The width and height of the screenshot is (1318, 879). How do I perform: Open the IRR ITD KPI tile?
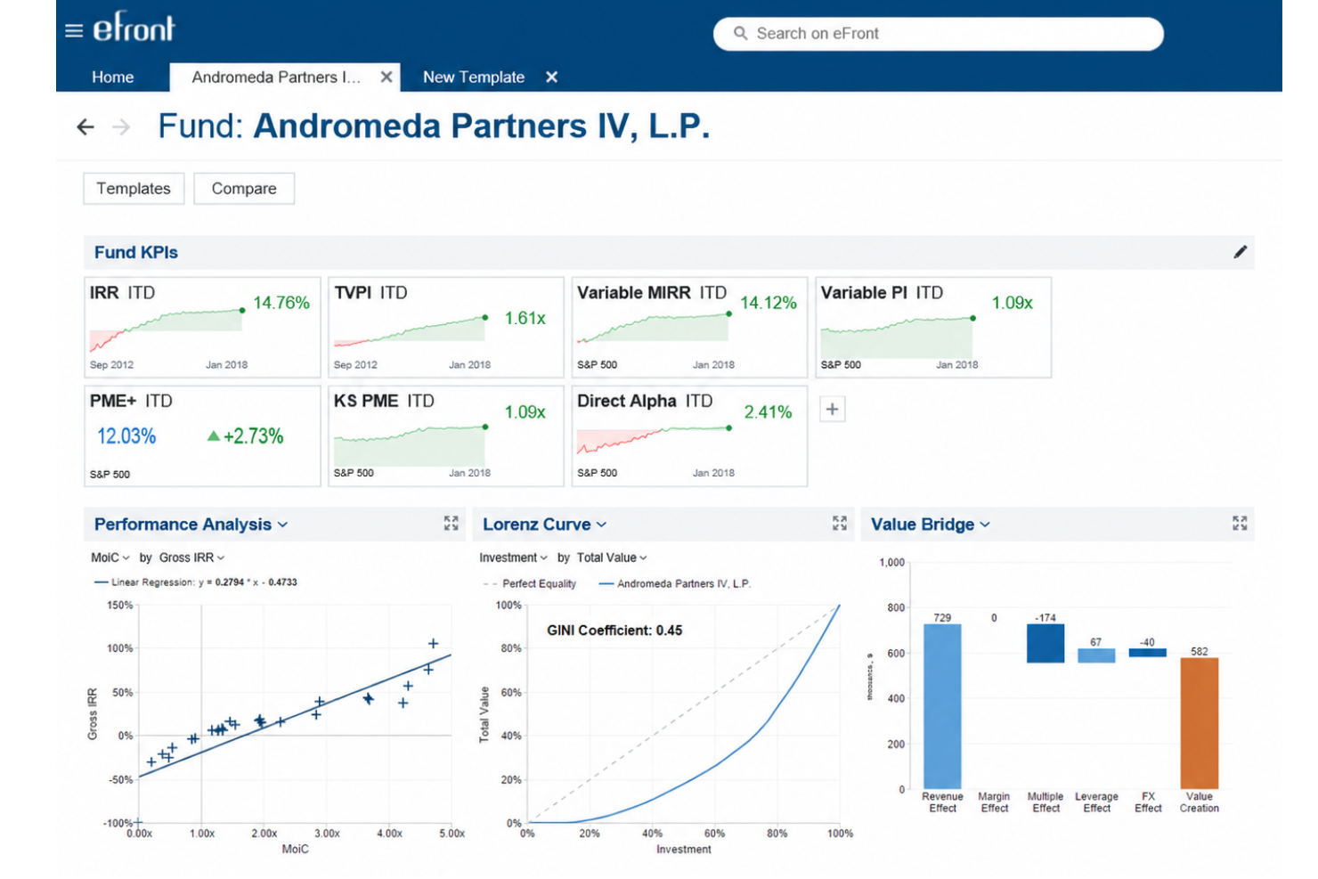202,328
